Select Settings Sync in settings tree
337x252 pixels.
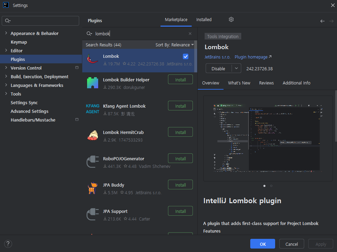tap(24, 102)
